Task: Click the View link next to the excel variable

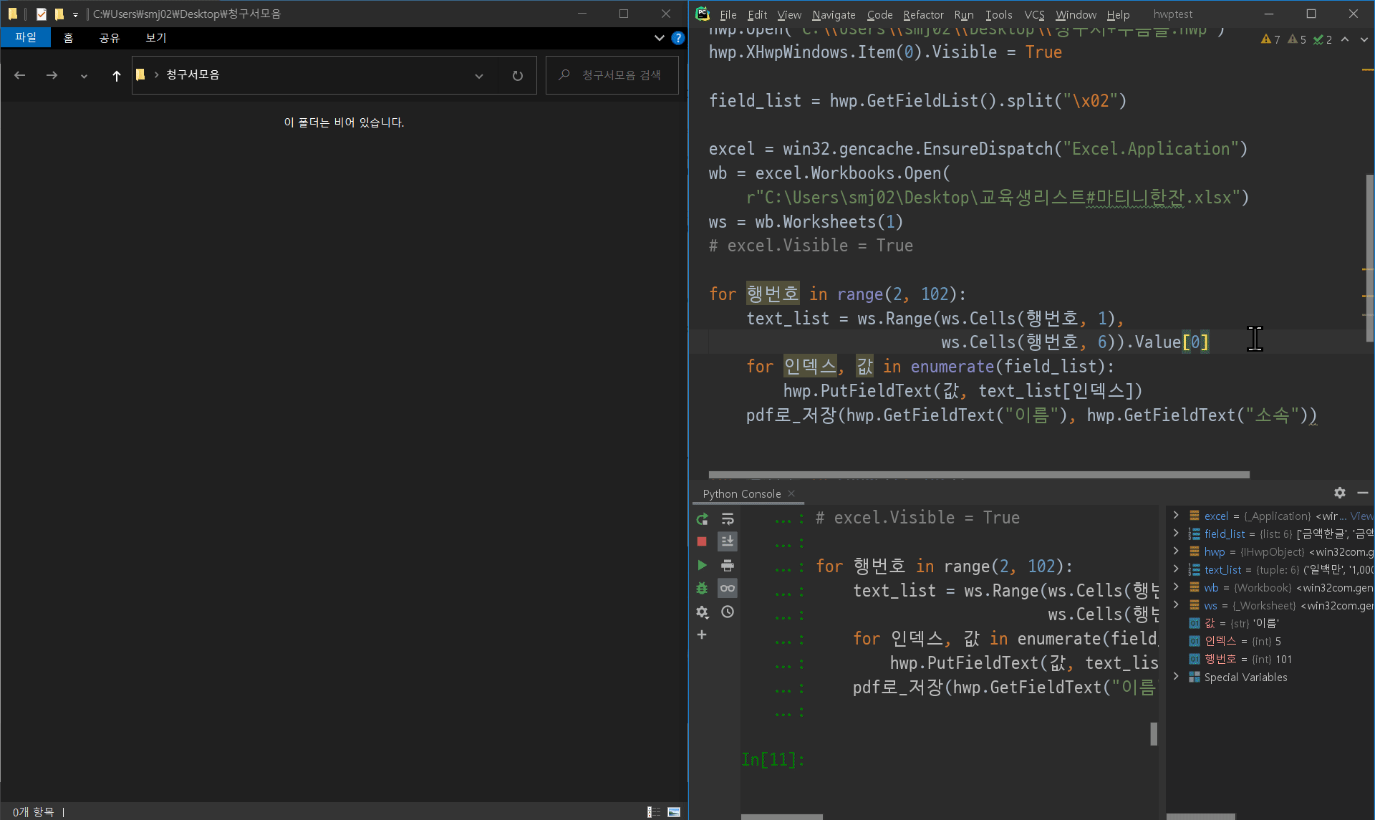Action: pyautogui.click(x=1361, y=516)
